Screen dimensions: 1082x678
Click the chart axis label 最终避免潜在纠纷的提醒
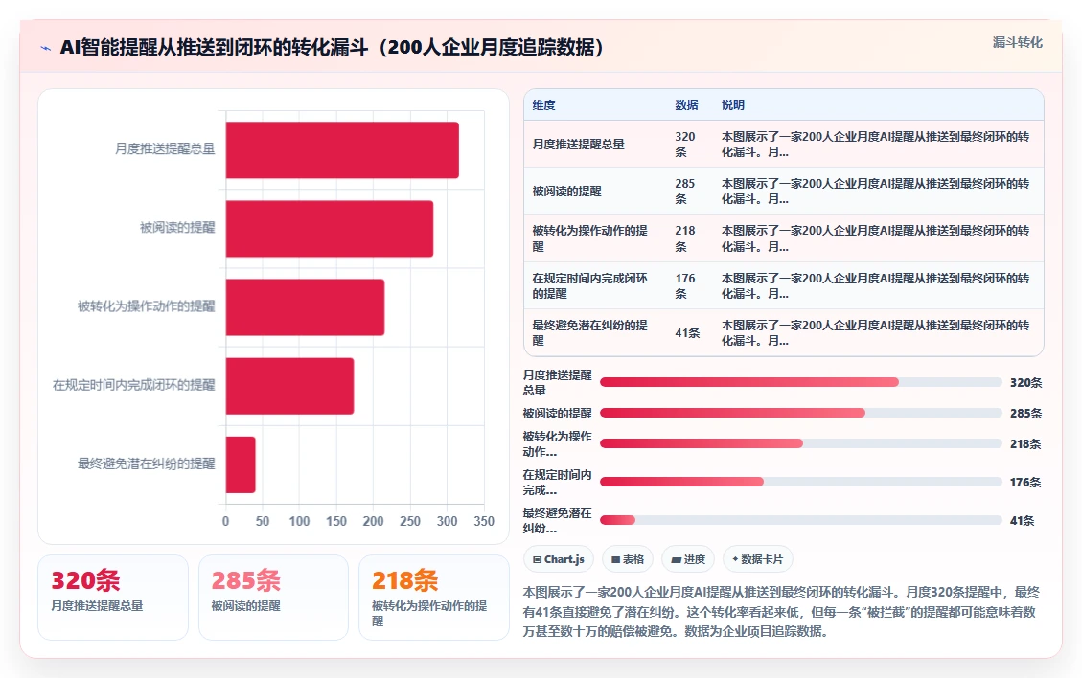point(147,464)
